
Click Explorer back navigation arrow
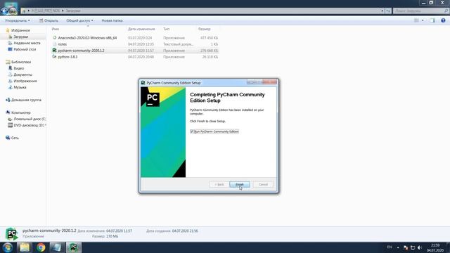point(5,11)
